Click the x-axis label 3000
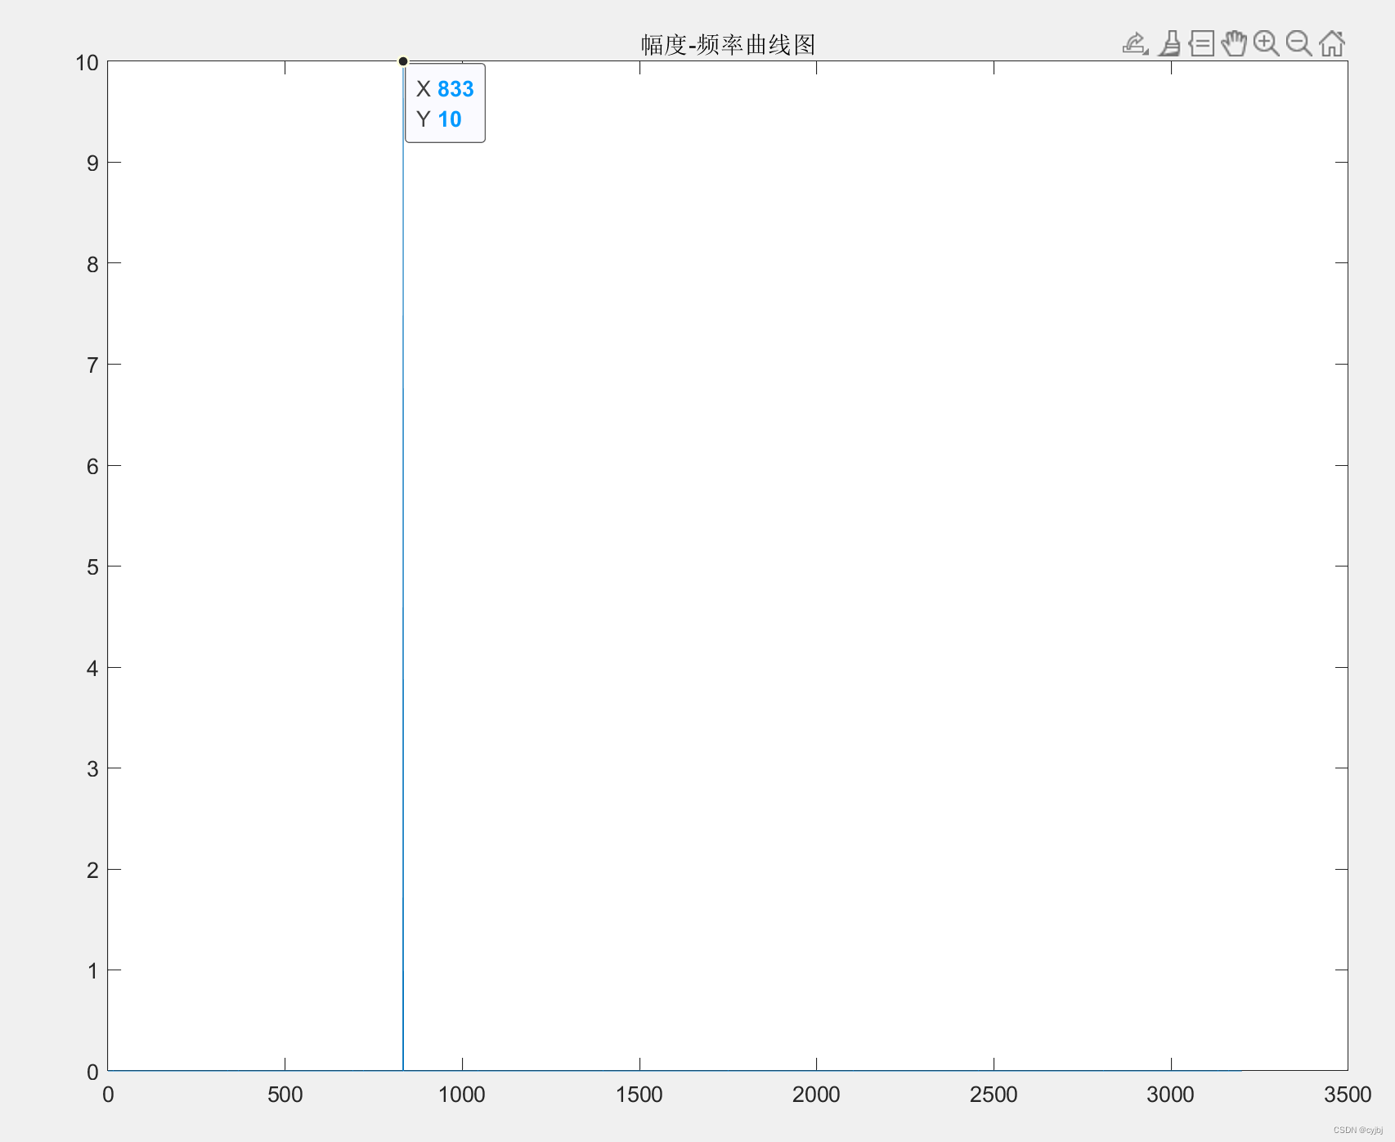 click(x=1170, y=1095)
